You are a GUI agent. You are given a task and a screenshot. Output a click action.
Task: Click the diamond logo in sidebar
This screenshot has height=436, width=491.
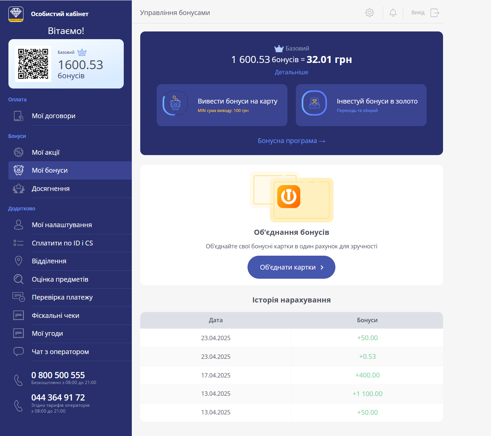pos(16,14)
